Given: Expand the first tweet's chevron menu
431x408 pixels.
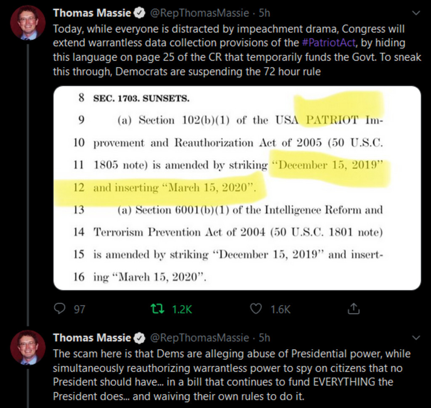Looking at the screenshot, I should click(x=416, y=13).
